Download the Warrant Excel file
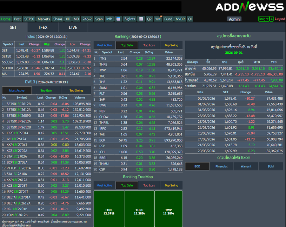The width and height of the screenshot is (286, 227). pos(246,166)
